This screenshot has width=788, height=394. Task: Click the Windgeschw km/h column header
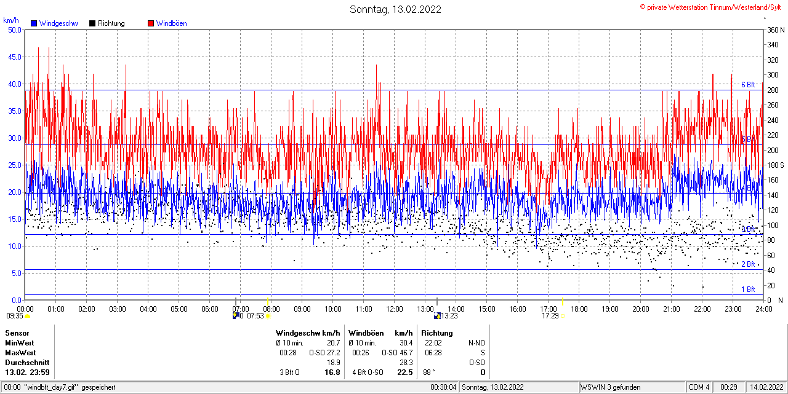pyautogui.click(x=308, y=333)
